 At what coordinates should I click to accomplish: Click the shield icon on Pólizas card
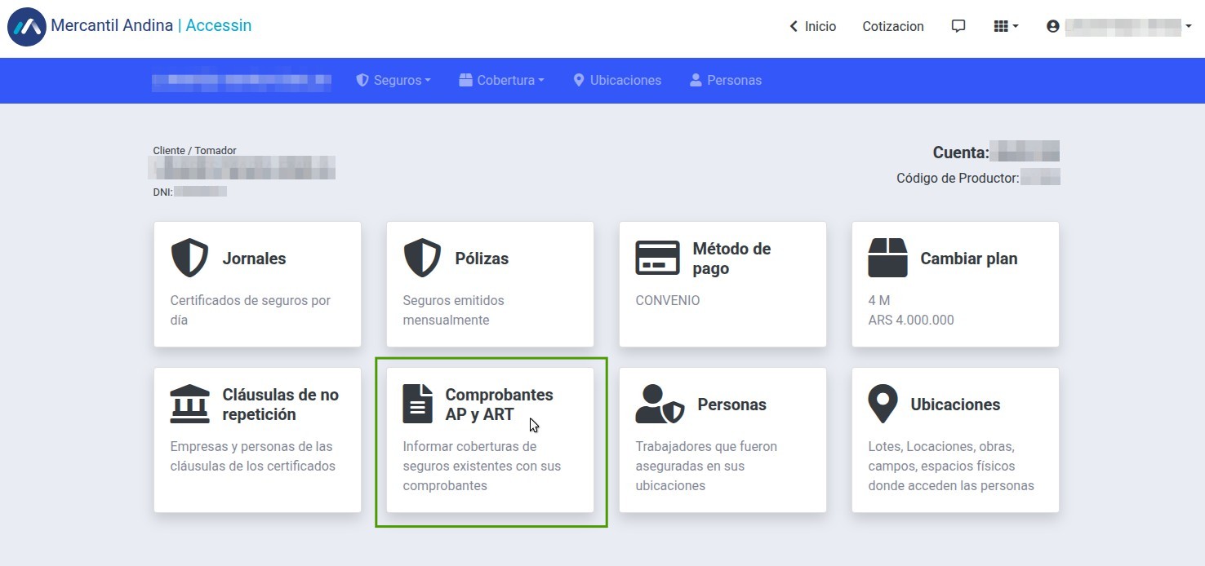click(422, 259)
